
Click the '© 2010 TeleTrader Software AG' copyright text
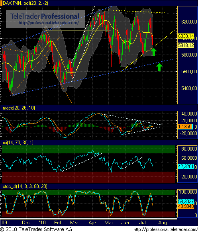tap(36, 229)
